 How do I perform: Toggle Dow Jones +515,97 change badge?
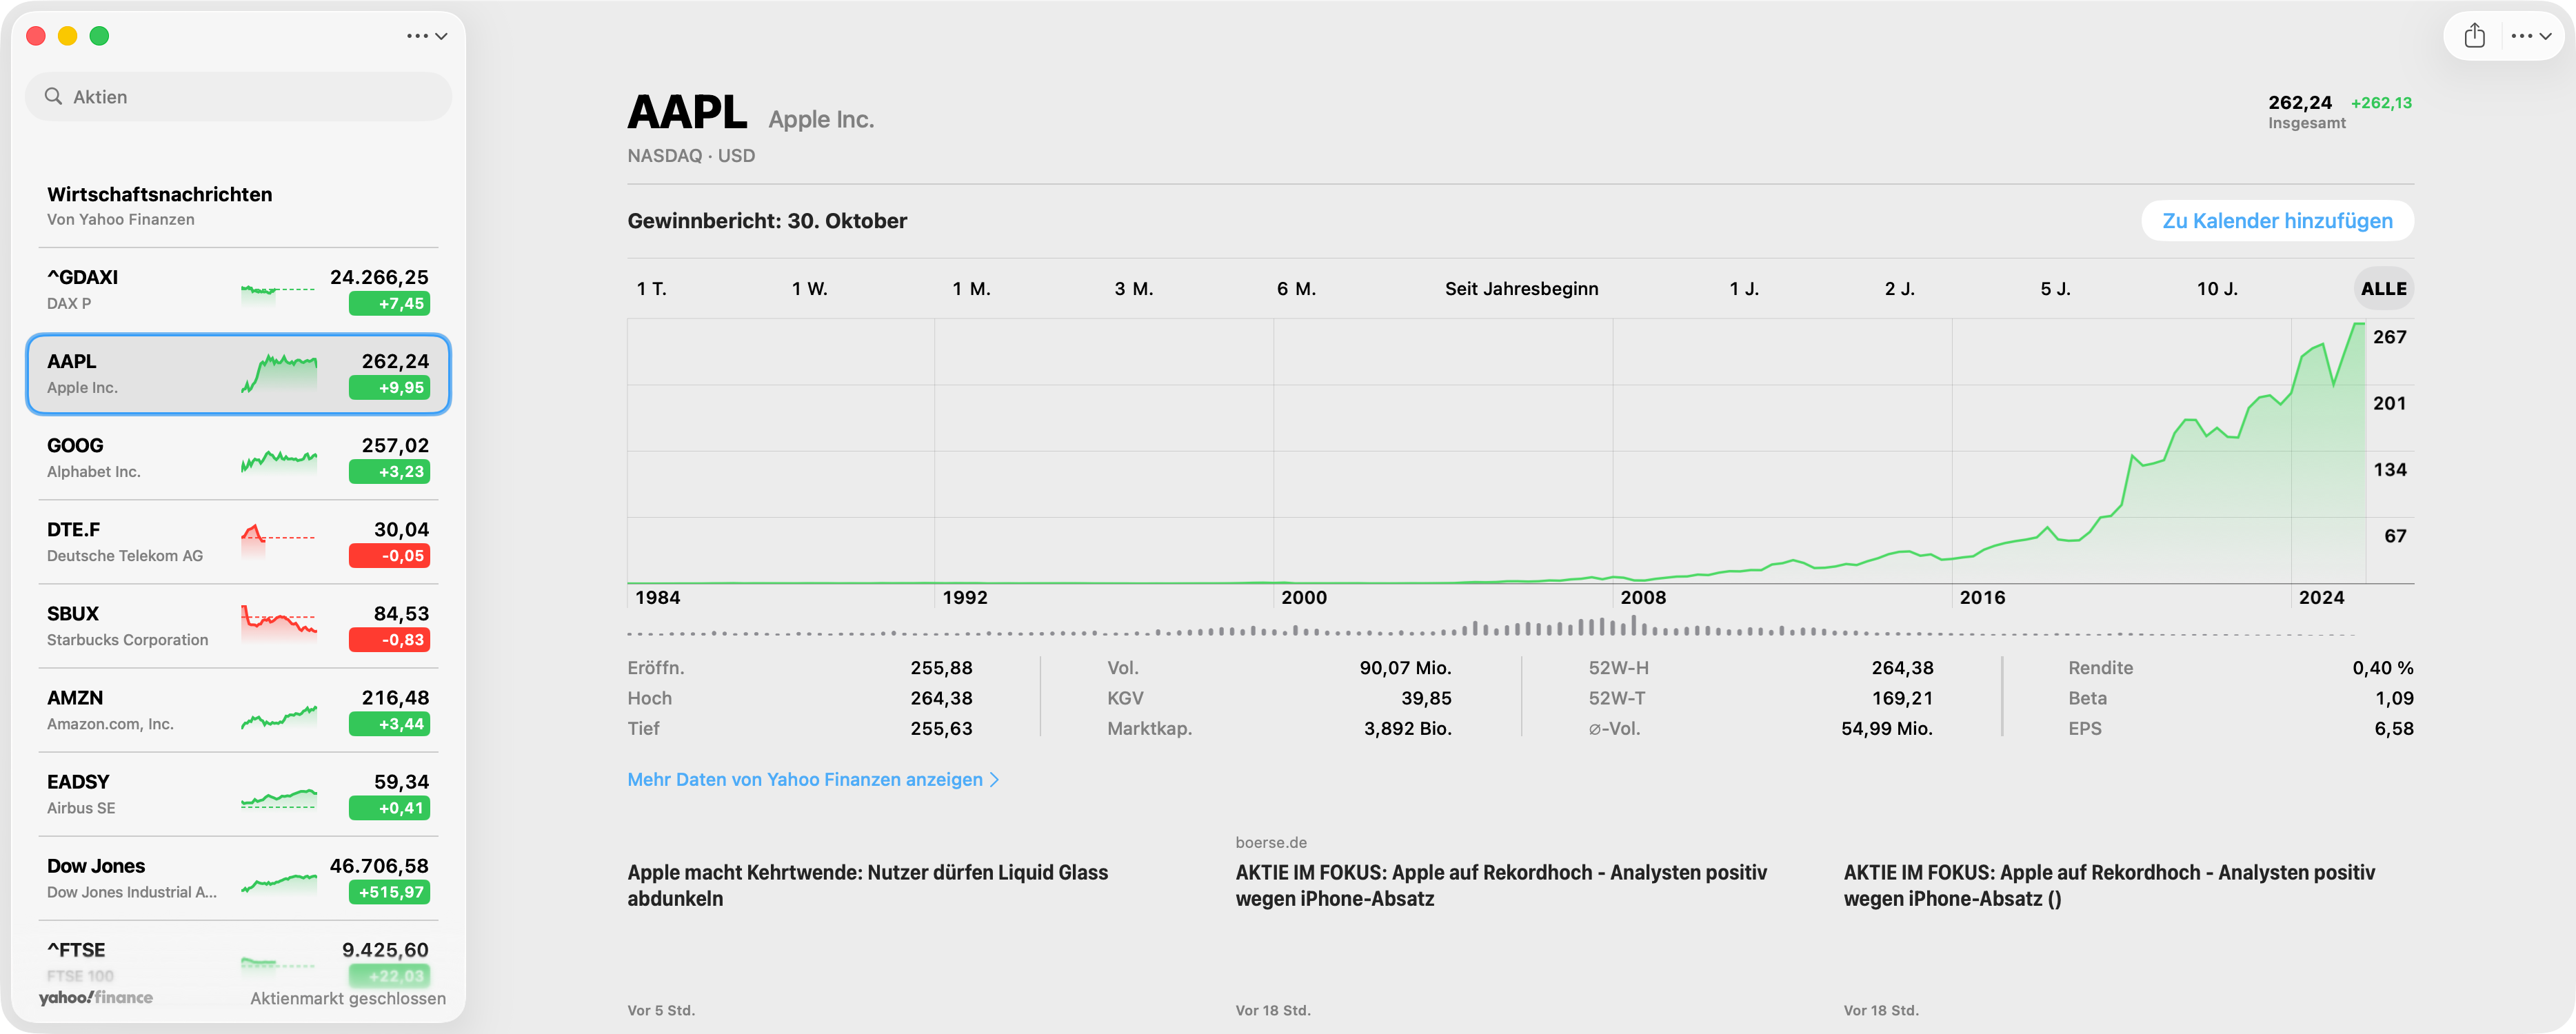click(389, 891)
